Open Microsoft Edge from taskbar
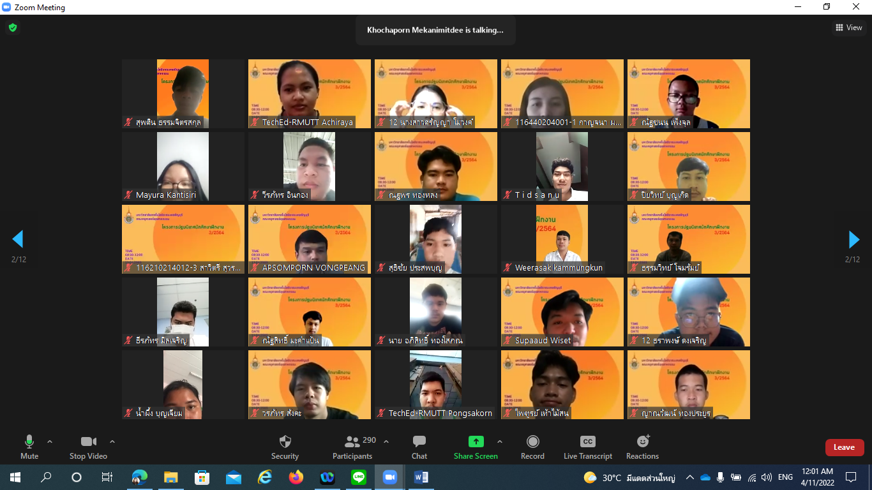Screen dimensions: 872x490 (x=140, y=477)
